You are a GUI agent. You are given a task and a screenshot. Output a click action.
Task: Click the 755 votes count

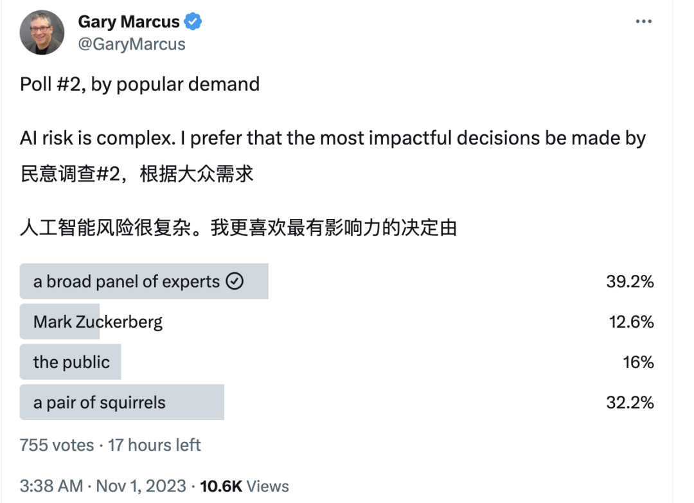(x=57, y=445)
